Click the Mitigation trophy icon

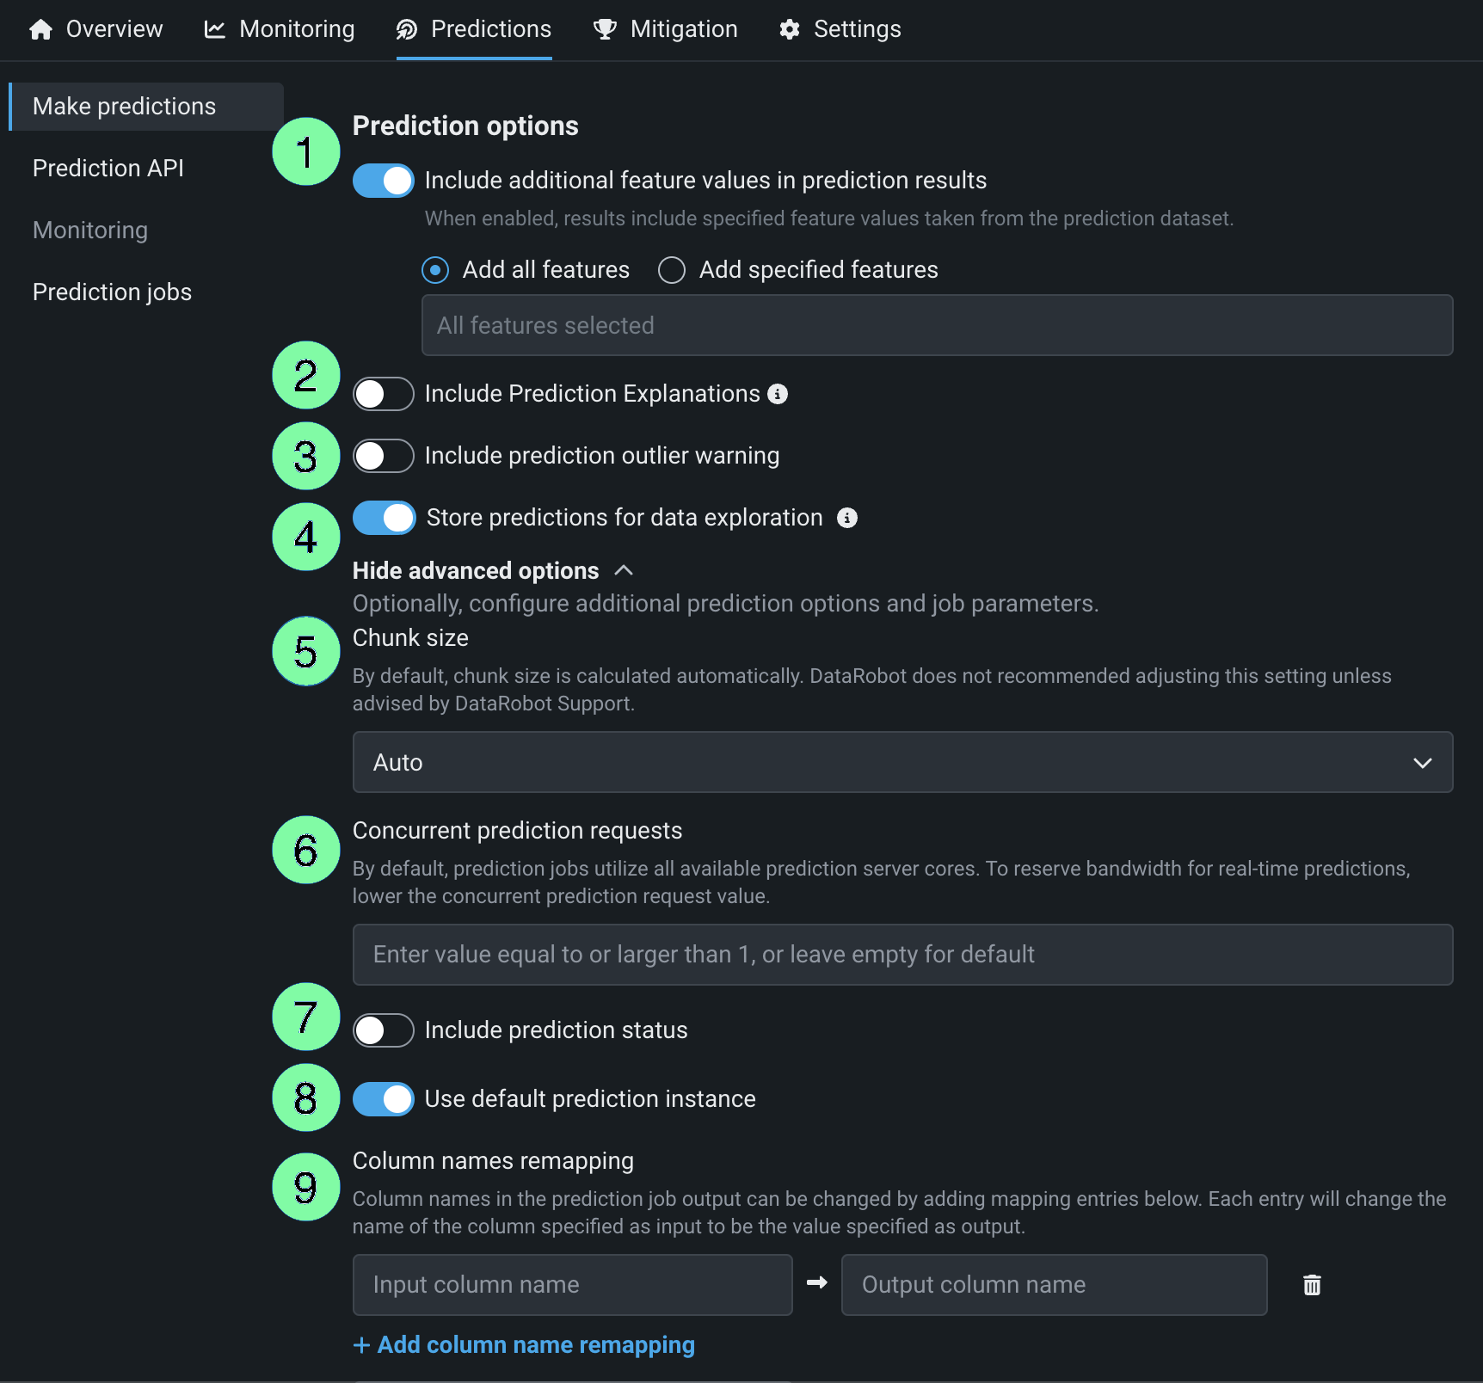click(605, 30)
